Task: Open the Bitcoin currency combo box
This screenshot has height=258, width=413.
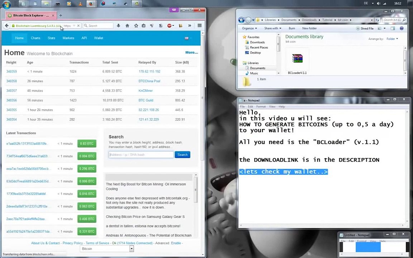Action: click(107, 249)
